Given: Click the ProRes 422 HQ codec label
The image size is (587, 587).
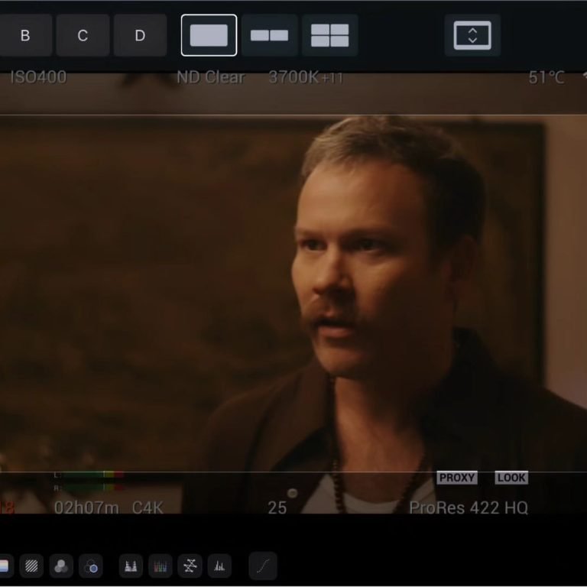Looking at the screenshot, I should [468, 508].
